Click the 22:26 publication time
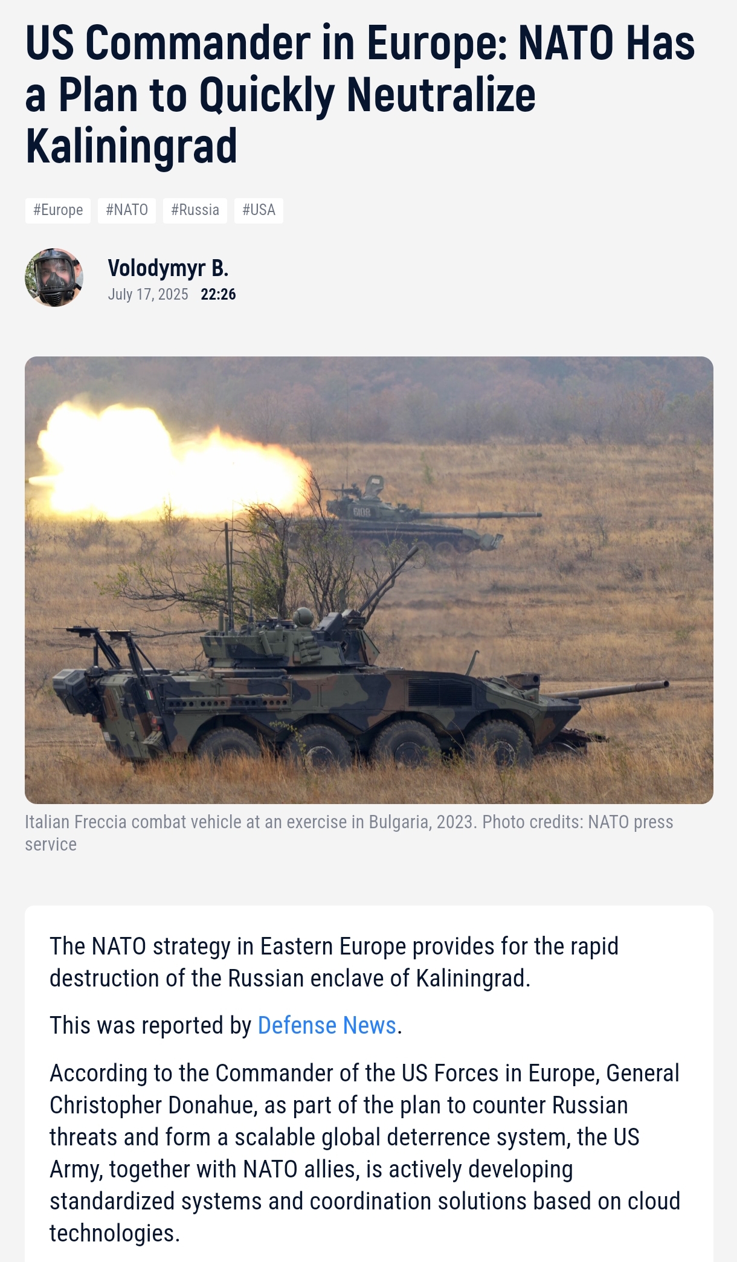The height and width of the screenshot is (1262, 737). click(x=218, y=294)
